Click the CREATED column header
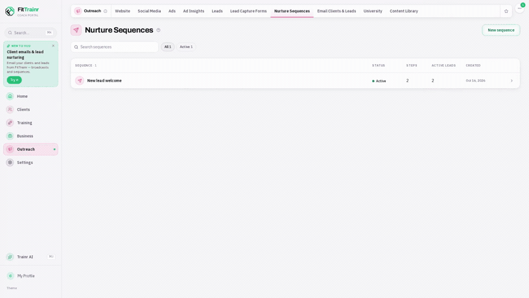The height and width of the screenshot is (298, 529). pyautogui.click(x=473, y=65)
